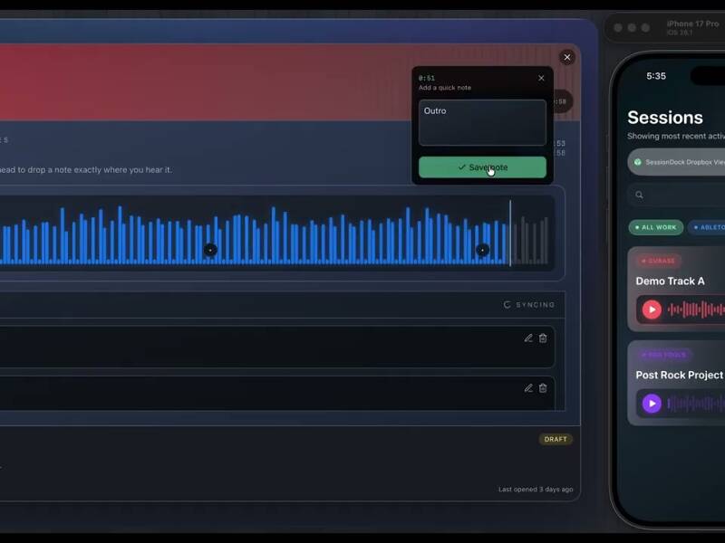Delete the first note in the list
This screenshot has width=725, height=543.
point(543,338)
